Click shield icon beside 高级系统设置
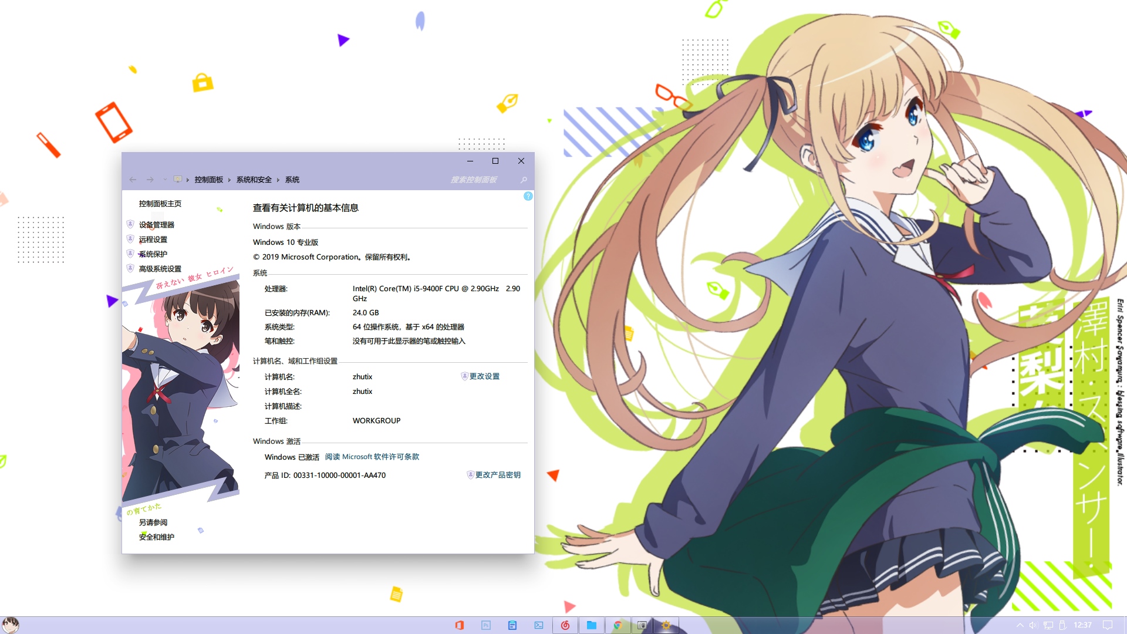 click(x=130, y=268)
